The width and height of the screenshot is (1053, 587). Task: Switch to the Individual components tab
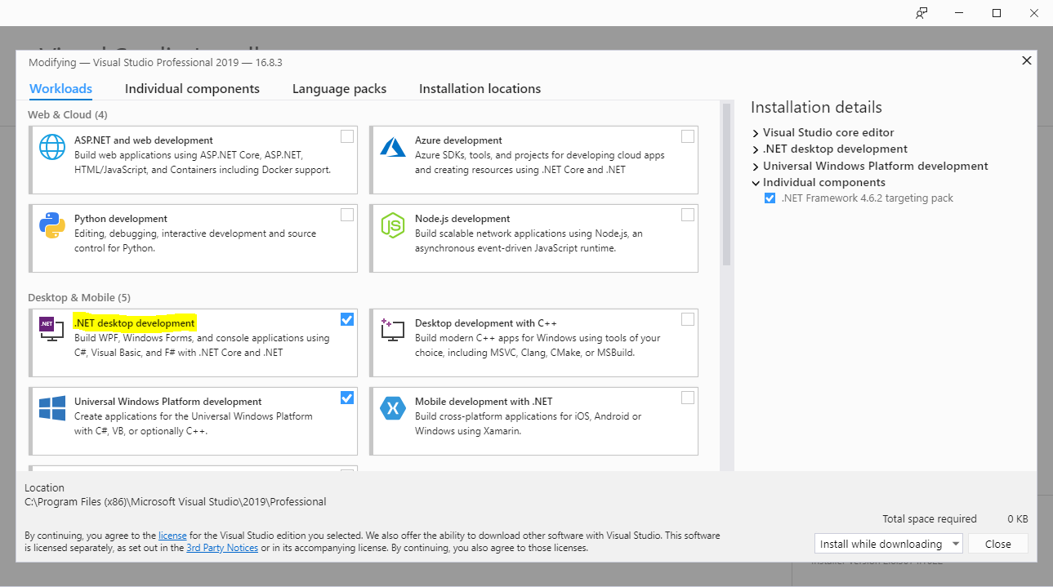(x=192, y=89)
